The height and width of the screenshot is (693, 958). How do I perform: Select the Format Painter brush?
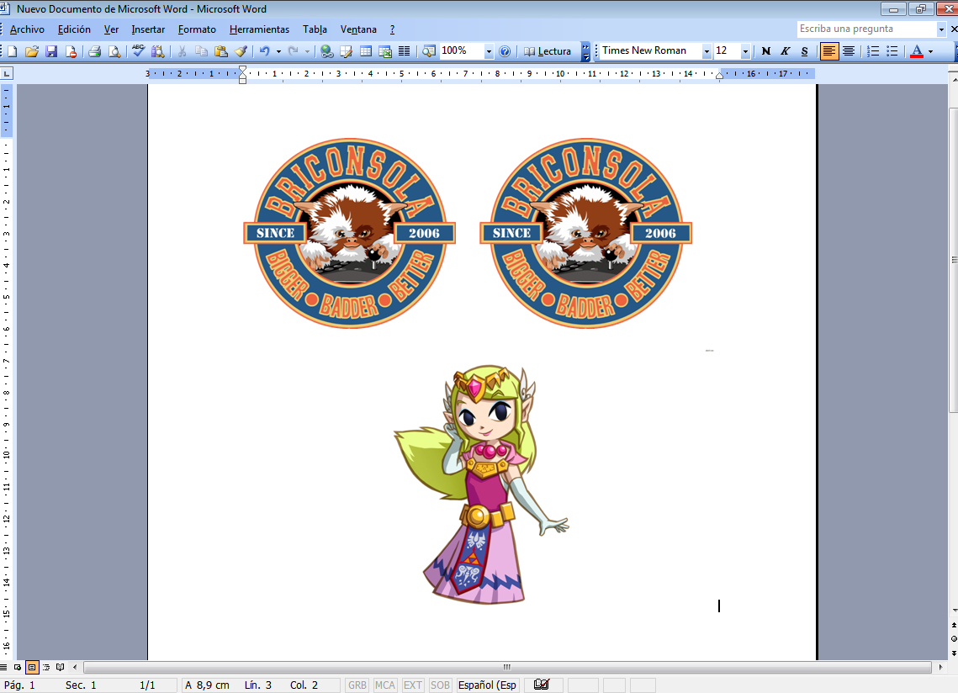(x=241, y=51)
